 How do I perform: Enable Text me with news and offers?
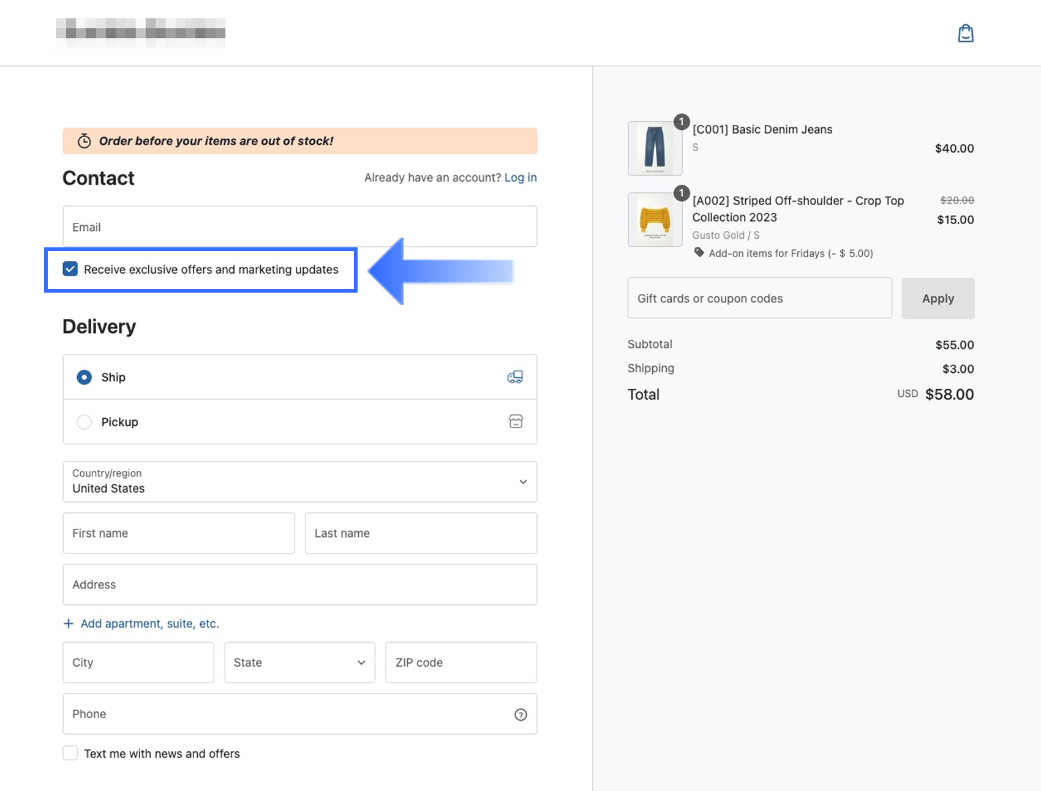point(70,753)
